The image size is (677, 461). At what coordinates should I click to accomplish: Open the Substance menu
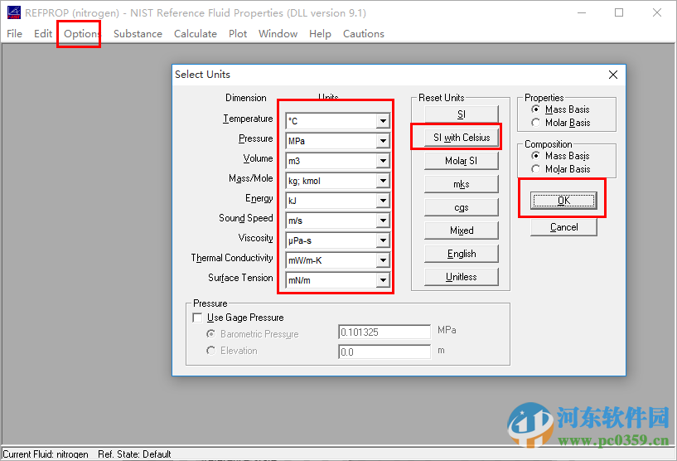click(138, 34)
